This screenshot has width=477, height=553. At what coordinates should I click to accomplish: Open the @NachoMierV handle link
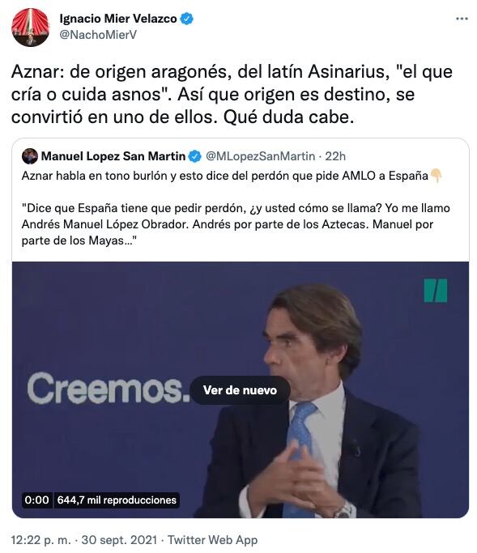click(x=98, y=35)
